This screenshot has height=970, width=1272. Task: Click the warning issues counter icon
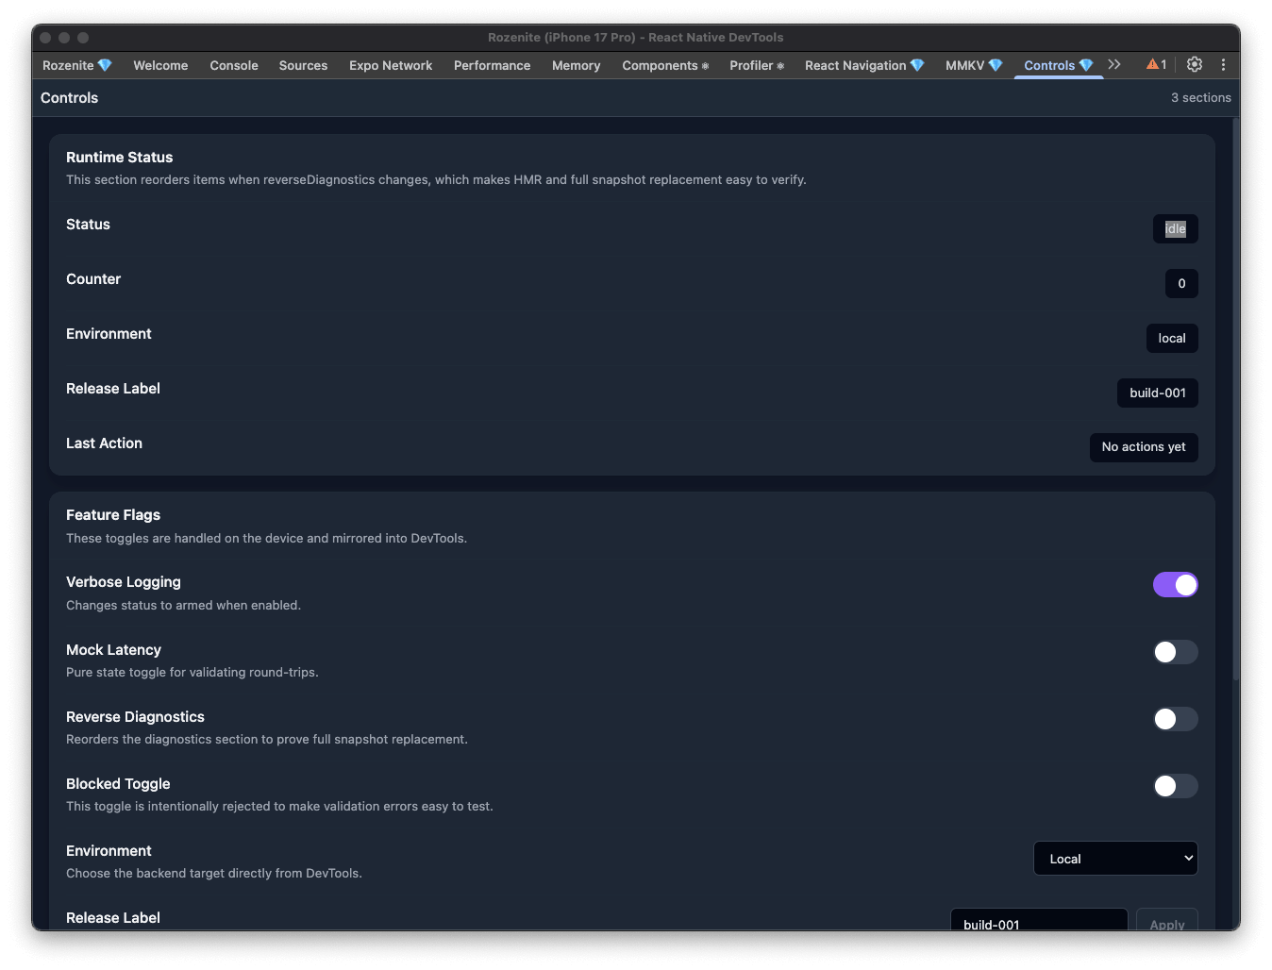[1156, 65]
